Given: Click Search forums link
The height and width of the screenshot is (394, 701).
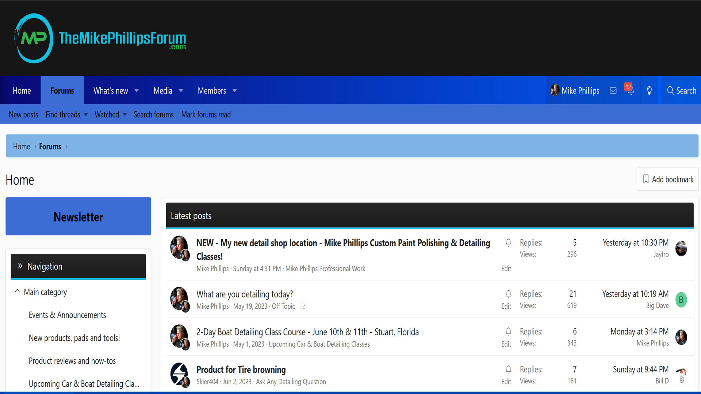Looking at the screenshot, I should (x=153, y=115).
